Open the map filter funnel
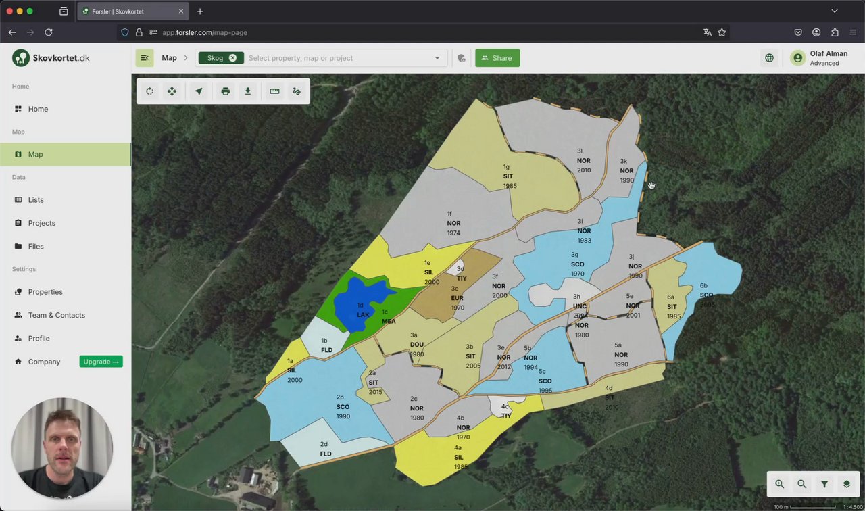Viewport: 865px width, 511px height. tap(824, 484)
